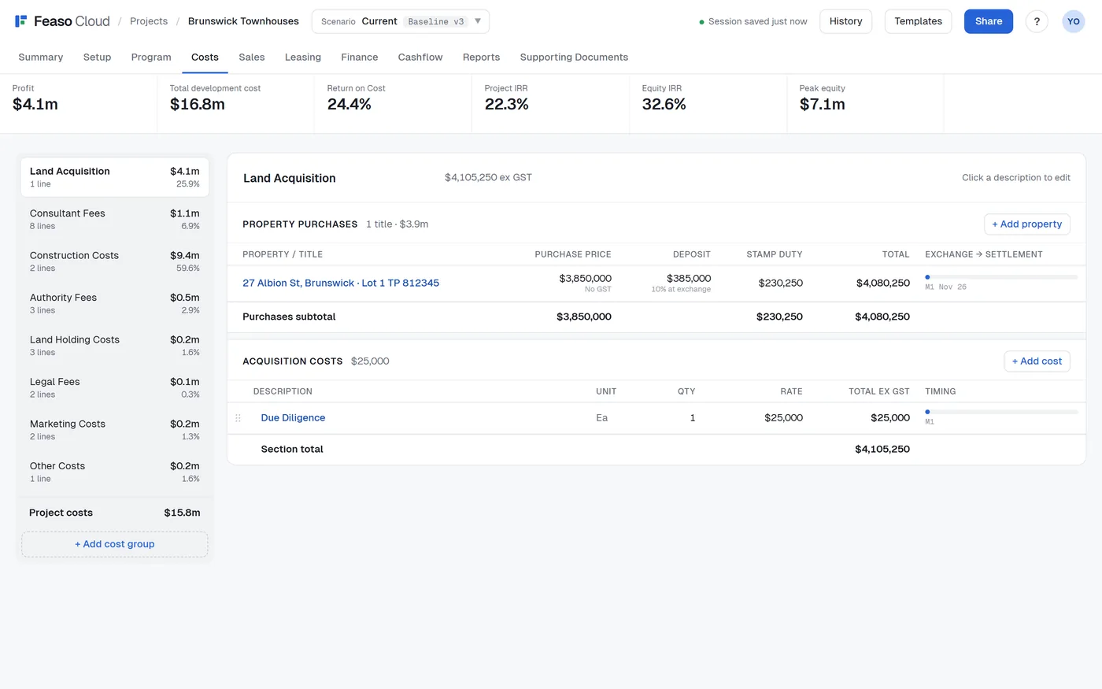The image size is (1102, 689).
Task: Open the help question mark icon
Action: (x=1037, y=21)
